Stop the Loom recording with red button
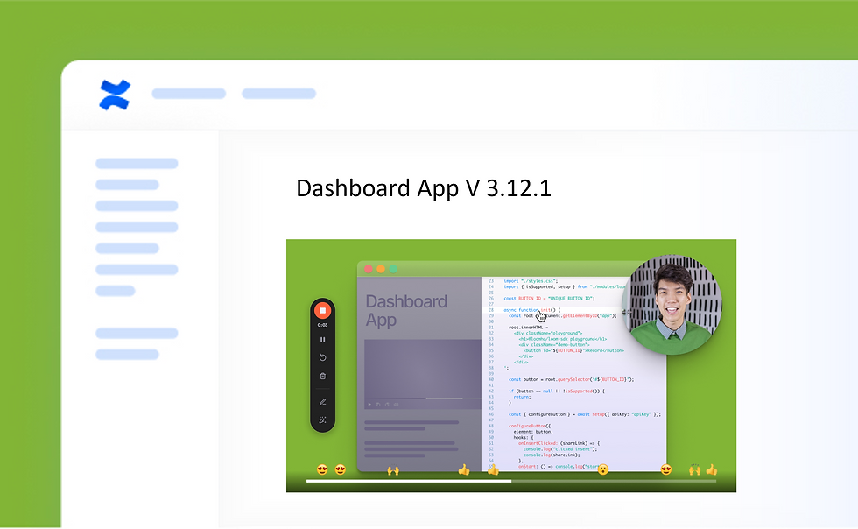The height and width of the screenshot is (529, 858). point(322,311)
